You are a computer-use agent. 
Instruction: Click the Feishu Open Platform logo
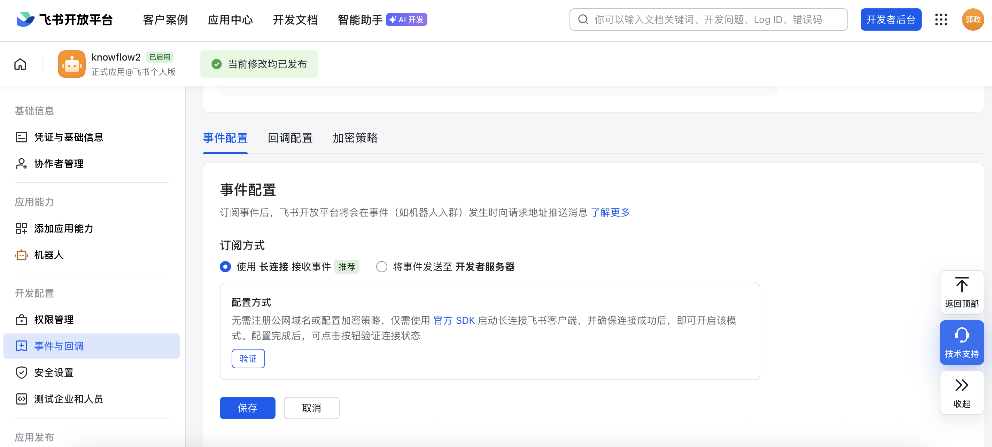64,19
